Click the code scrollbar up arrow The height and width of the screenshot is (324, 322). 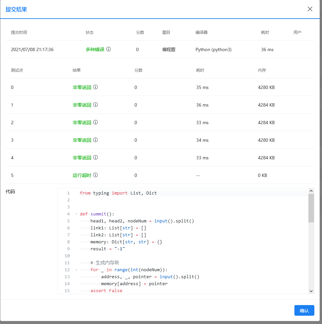[311, 191]
